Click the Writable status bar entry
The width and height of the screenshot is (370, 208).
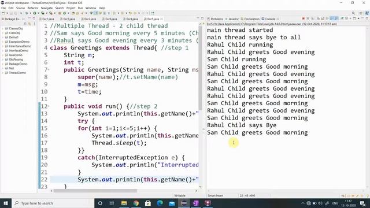tap(180, 195)
